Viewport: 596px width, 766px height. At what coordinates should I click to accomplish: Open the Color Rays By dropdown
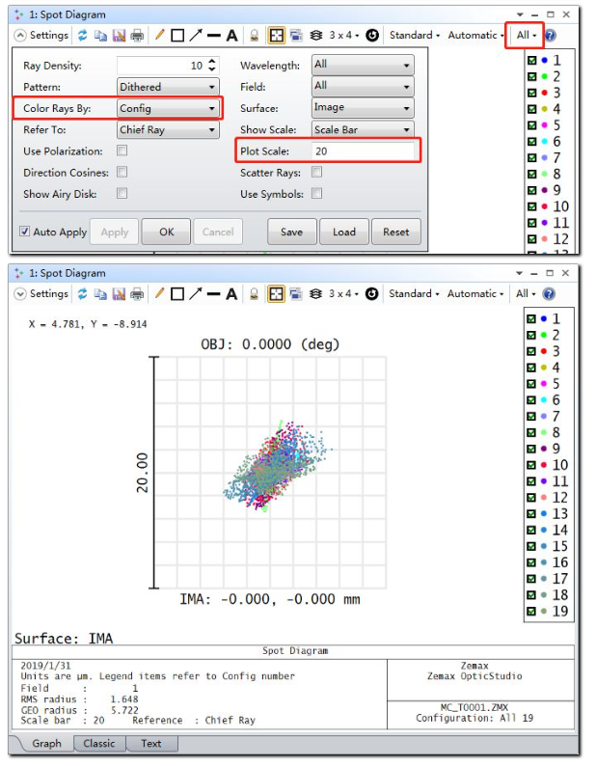tap(168, 108)
